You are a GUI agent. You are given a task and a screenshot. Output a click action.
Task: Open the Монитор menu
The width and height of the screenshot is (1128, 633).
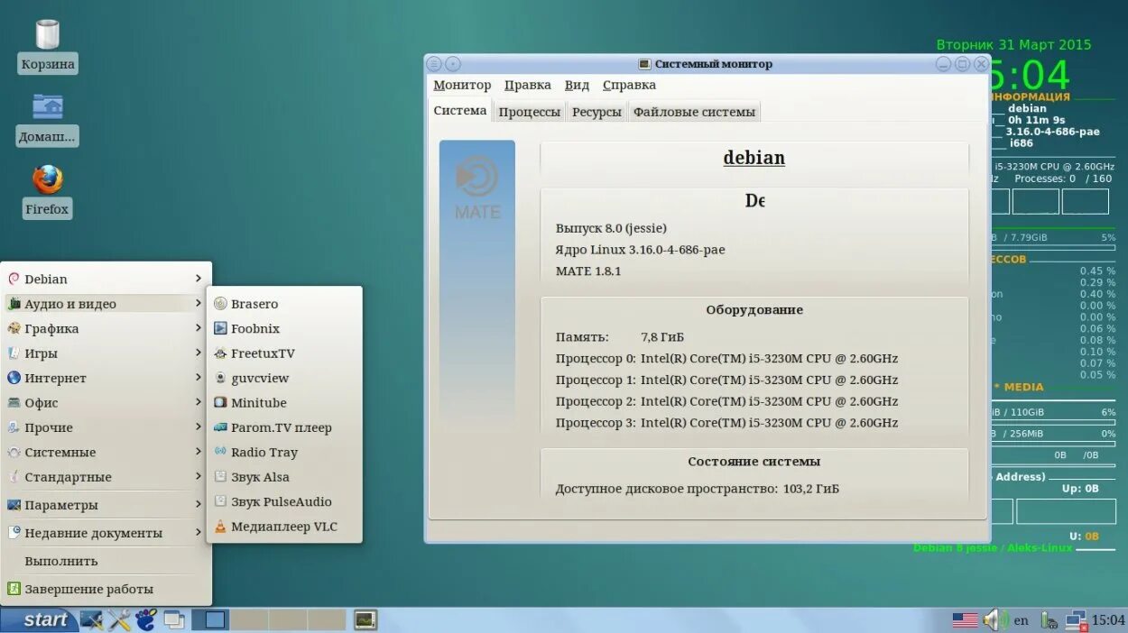[x=462, y=85]
